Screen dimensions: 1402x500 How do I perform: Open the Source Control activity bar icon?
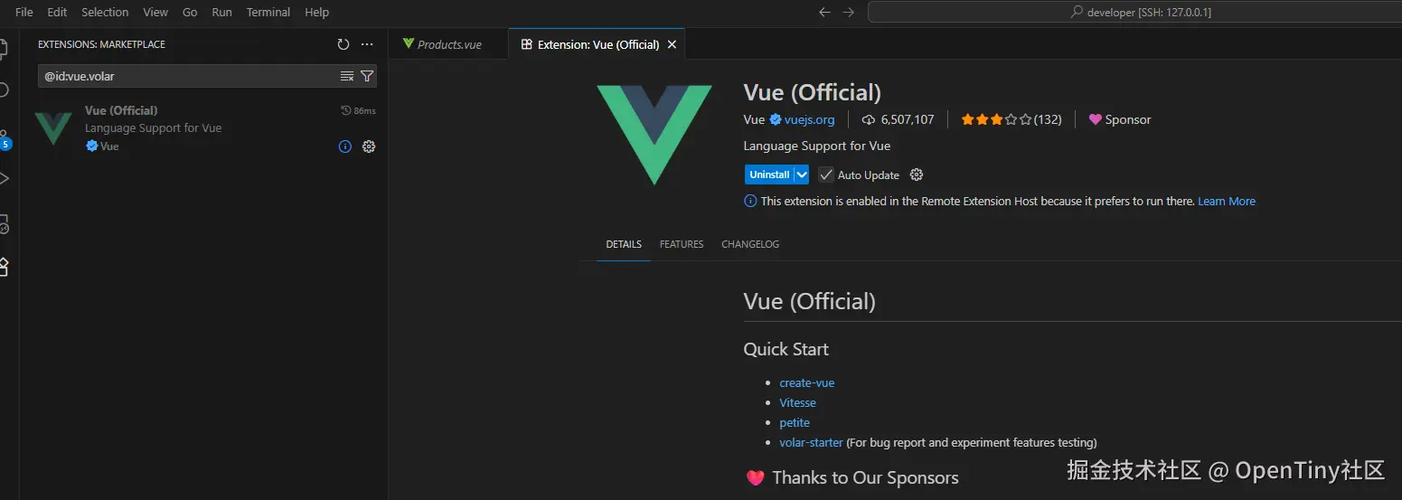point(4,138)
